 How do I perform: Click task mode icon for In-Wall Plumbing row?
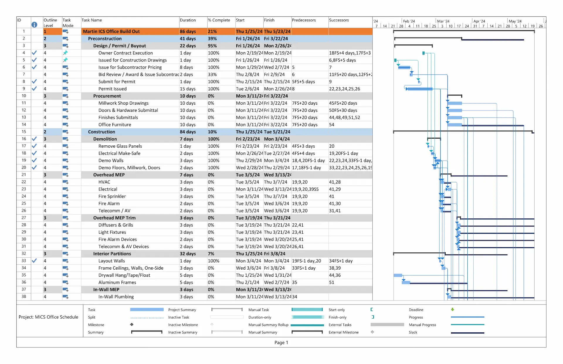tap(65, 297)
